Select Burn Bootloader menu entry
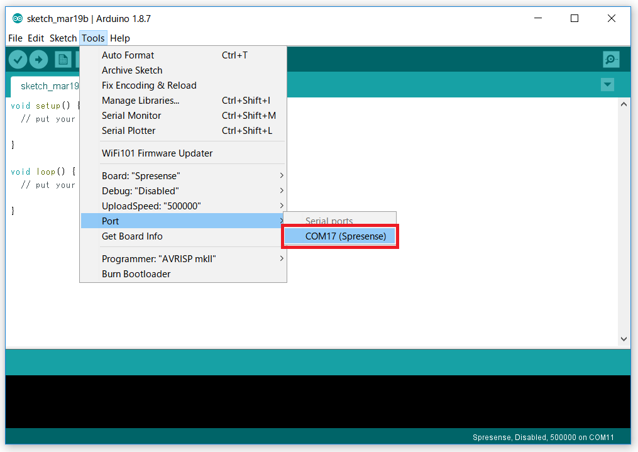638x452 pixels. (x=136, y=274)
